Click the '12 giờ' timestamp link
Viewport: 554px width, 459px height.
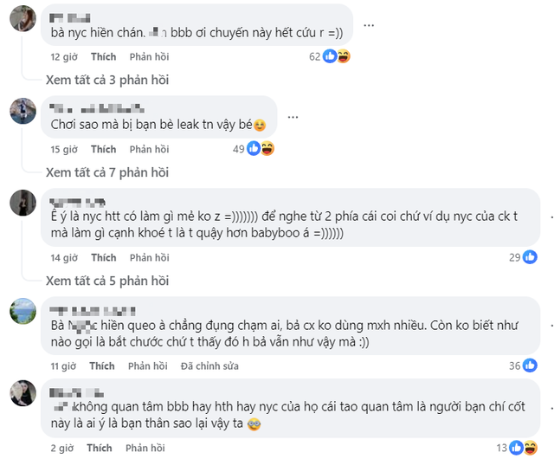[x=65, y=57]
